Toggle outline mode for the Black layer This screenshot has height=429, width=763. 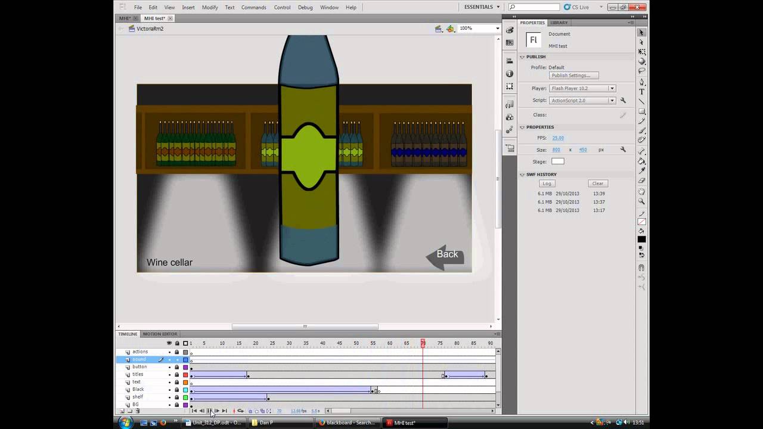click(185, 390)
